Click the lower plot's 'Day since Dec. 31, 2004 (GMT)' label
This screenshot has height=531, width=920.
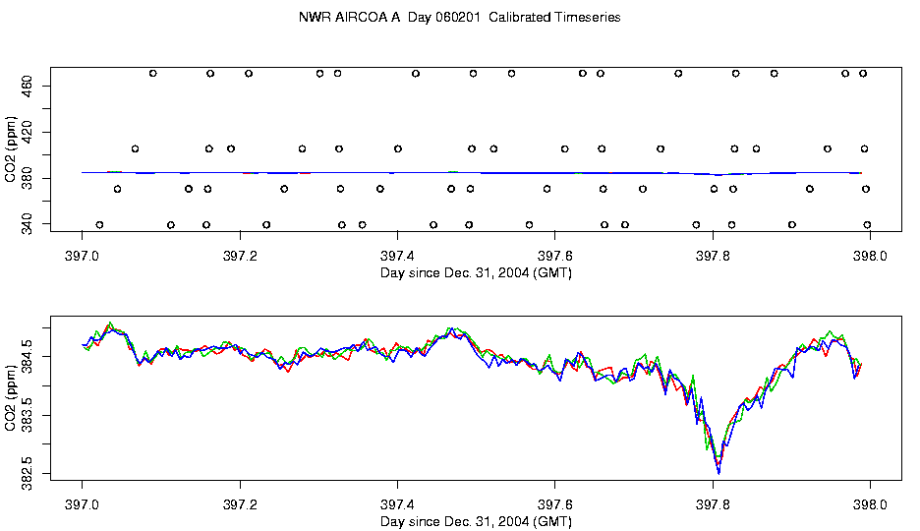tap(476, 521)
